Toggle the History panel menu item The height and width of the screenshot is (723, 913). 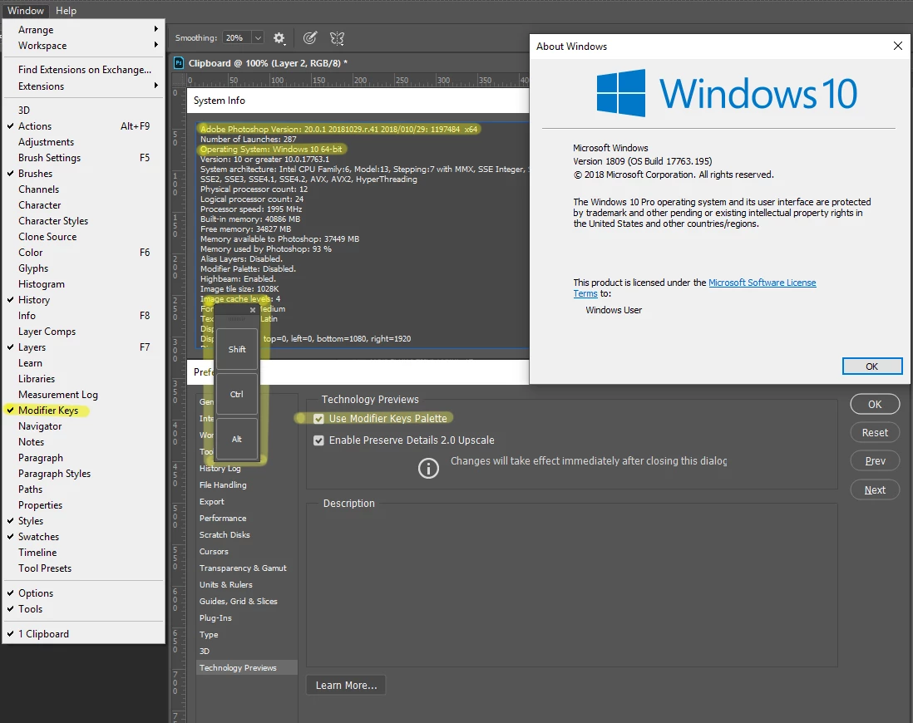coord(84,300)
